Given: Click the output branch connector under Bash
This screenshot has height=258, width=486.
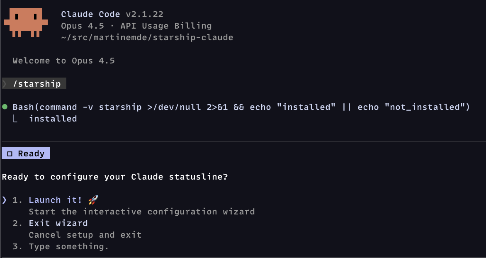Looking at the screenshot, I should pyautogui.click(x=15, y=118).
